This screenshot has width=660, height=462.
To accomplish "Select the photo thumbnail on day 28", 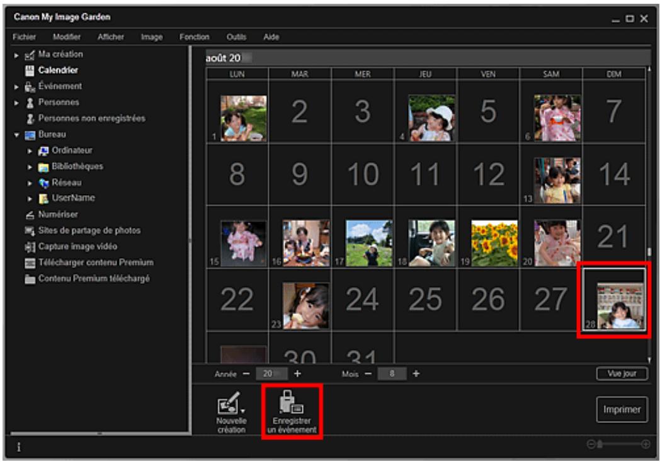I will pos(614,301).
